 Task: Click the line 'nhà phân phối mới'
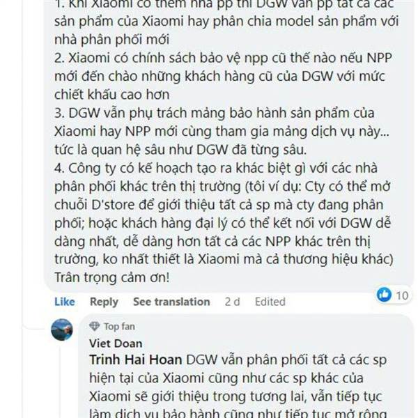pos(112,40)
